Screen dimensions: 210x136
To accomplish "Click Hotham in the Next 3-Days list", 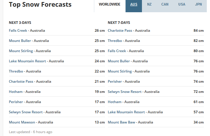I will click(16, 92).
